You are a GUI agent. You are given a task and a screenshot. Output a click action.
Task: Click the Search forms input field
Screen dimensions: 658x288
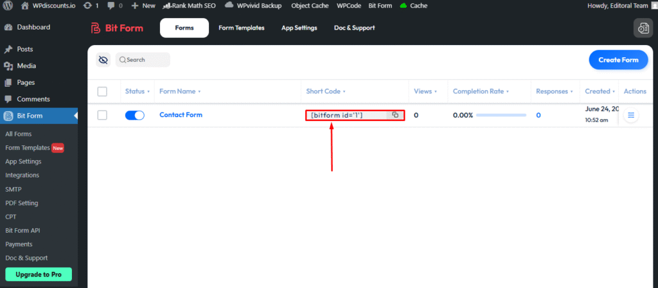tap(143, 60)
